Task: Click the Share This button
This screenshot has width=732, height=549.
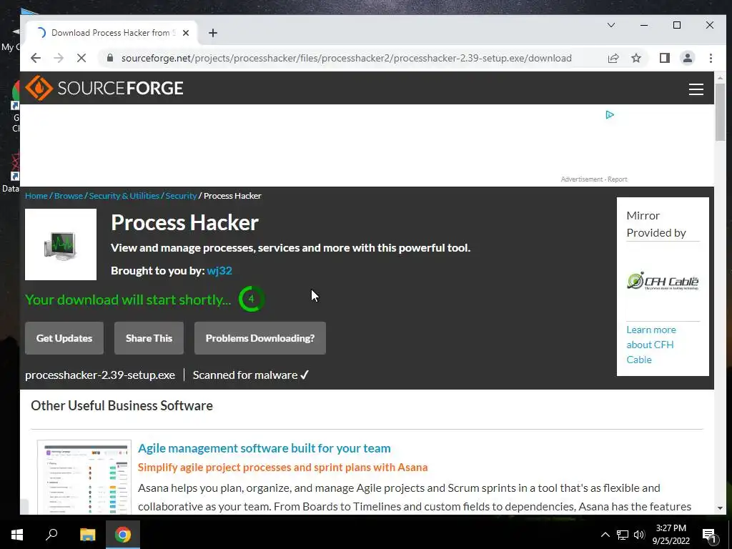Action: 149,338
